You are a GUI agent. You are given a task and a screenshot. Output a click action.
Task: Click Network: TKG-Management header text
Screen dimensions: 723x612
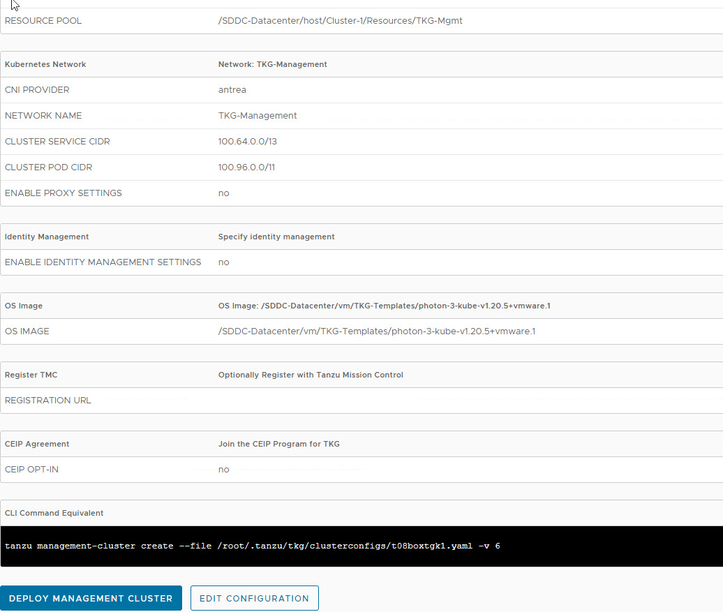tap(272, 65)
